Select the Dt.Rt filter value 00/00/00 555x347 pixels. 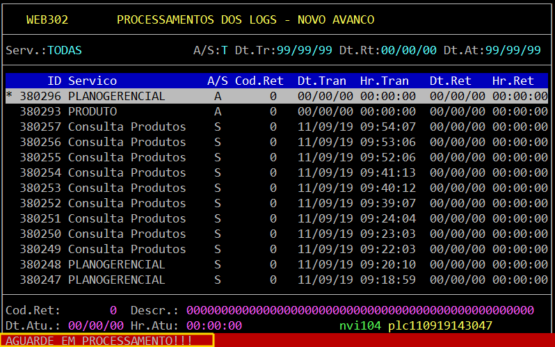tap(408, 50)
